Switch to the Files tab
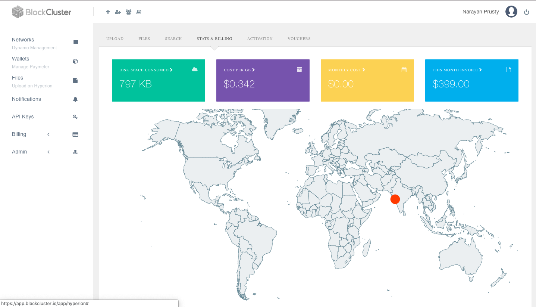Image resolution: width=536 pixels, height=307 pixels. click(144, 39)
